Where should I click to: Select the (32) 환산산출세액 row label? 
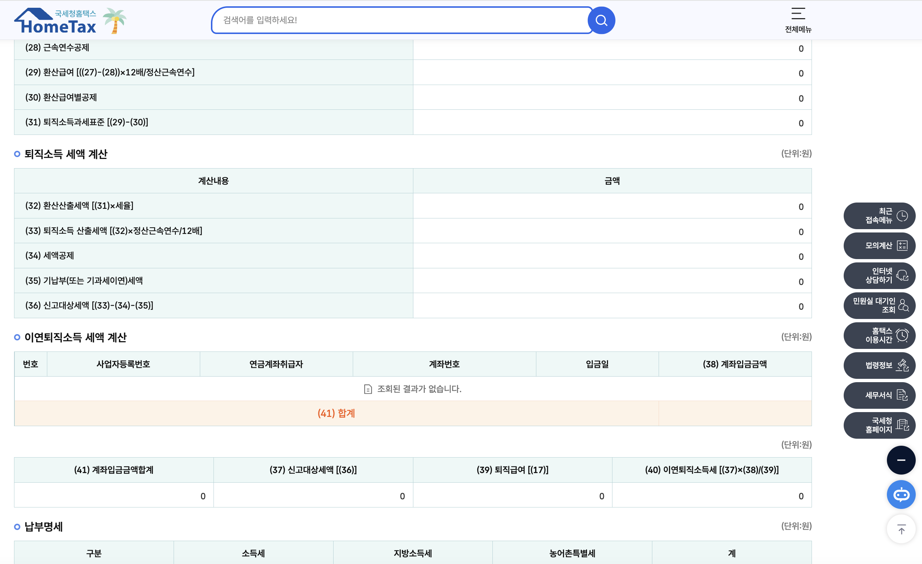point(79,205)
